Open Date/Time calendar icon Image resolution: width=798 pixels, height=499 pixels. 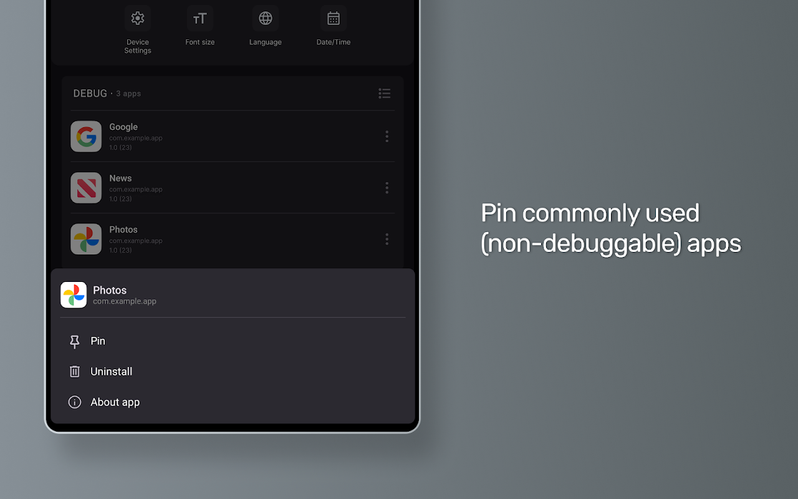tap(334, 19)
